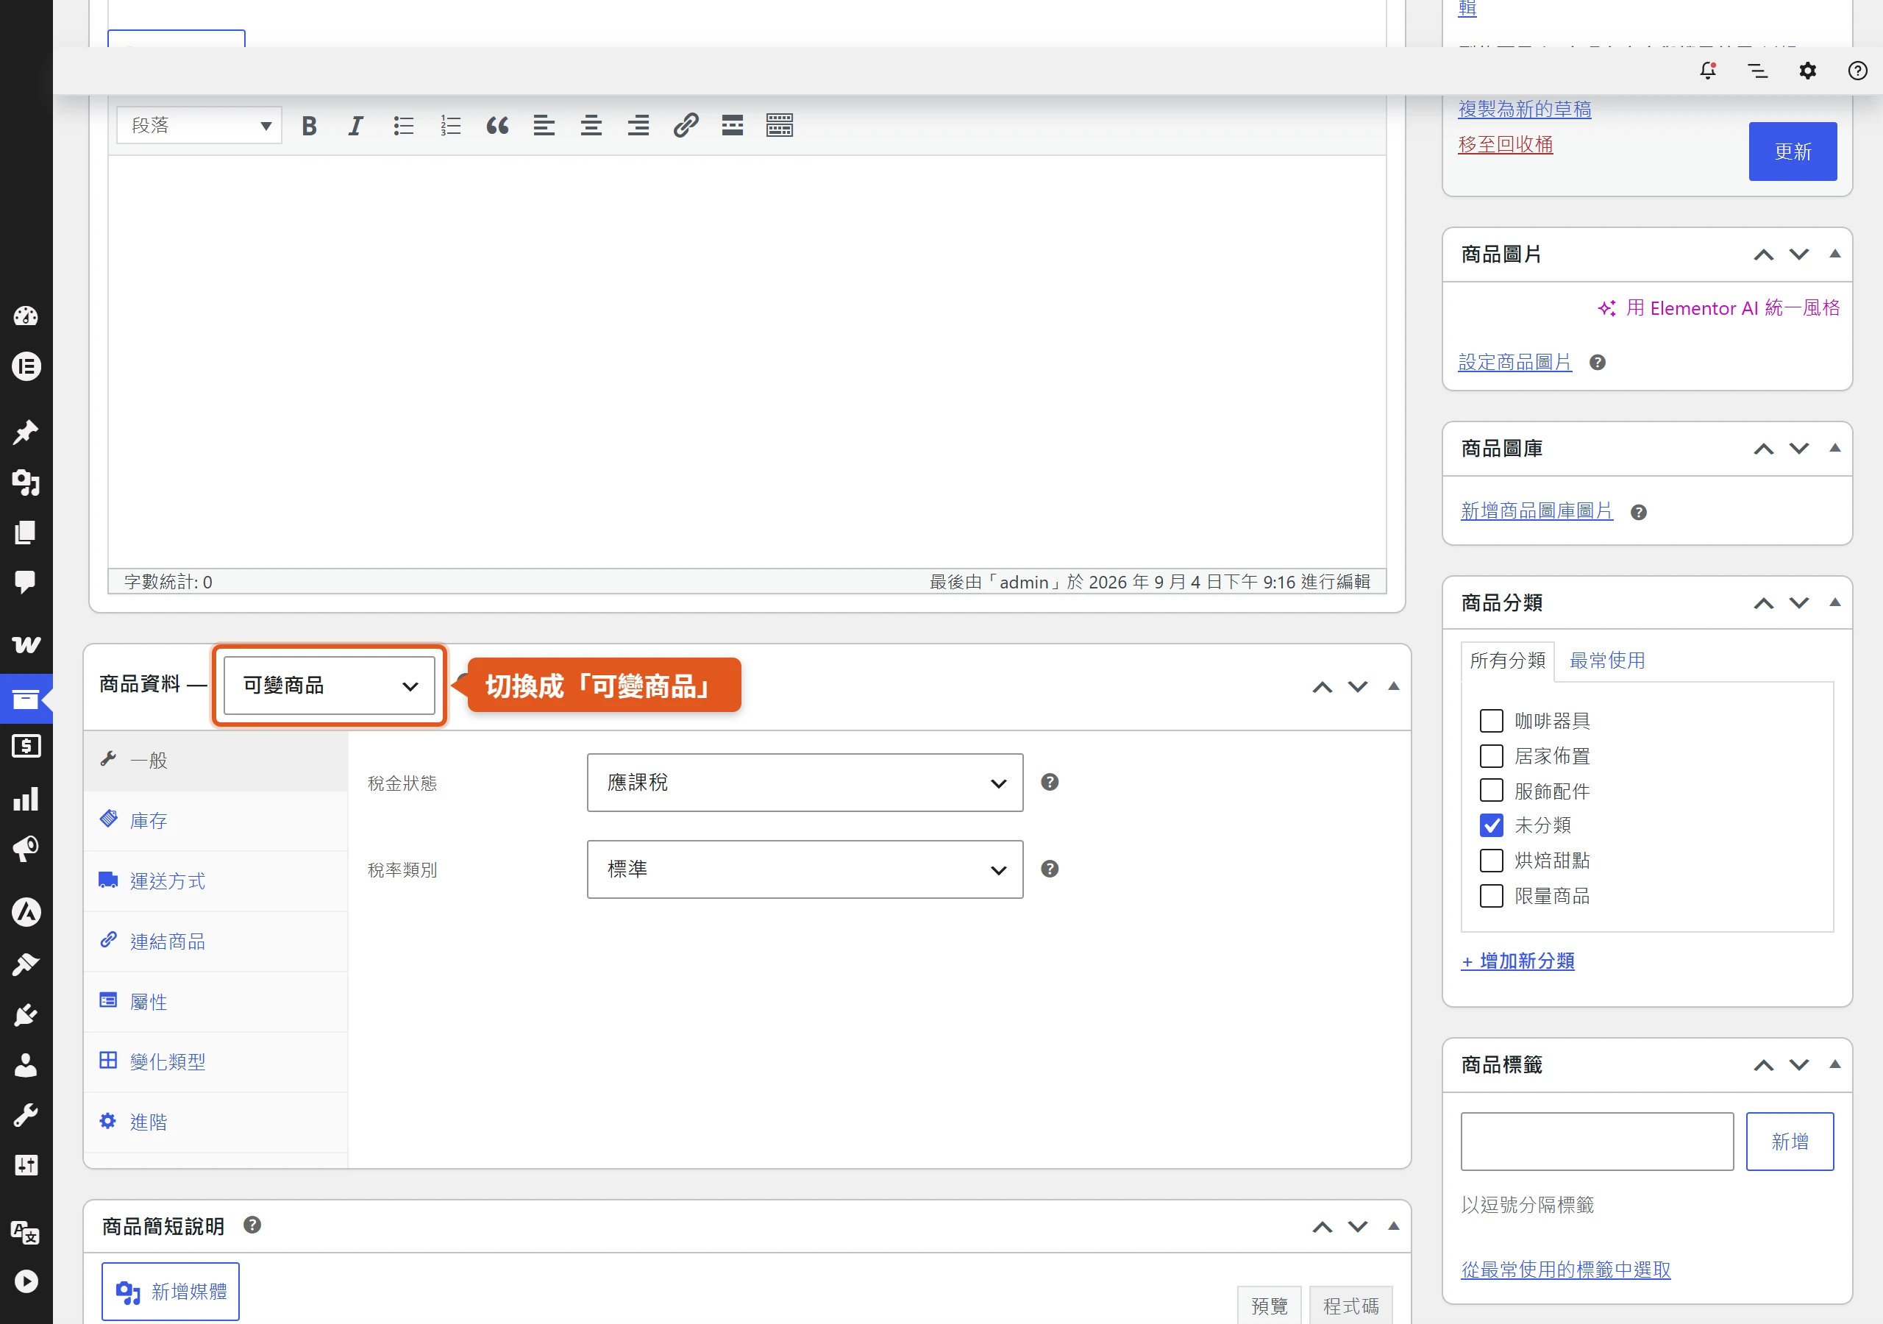
Task: Toggle italic formatting in editor toolbar
Action: pyautogui.click(x=355, y=126)
